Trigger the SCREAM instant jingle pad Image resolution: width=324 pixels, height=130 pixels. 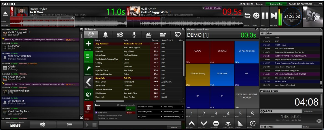point(222,51)
